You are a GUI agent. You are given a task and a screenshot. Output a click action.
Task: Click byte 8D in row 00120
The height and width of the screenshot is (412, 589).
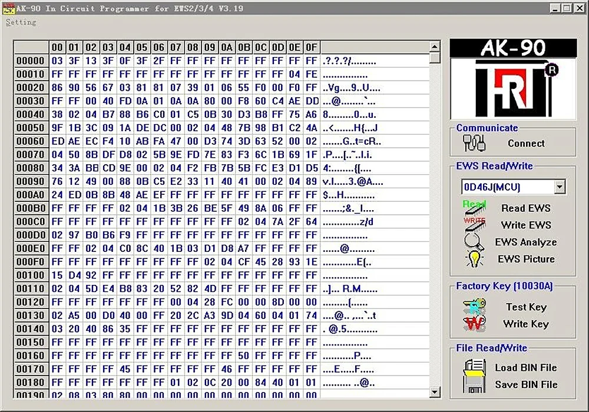pyautogui.click(x=277, y=302)
